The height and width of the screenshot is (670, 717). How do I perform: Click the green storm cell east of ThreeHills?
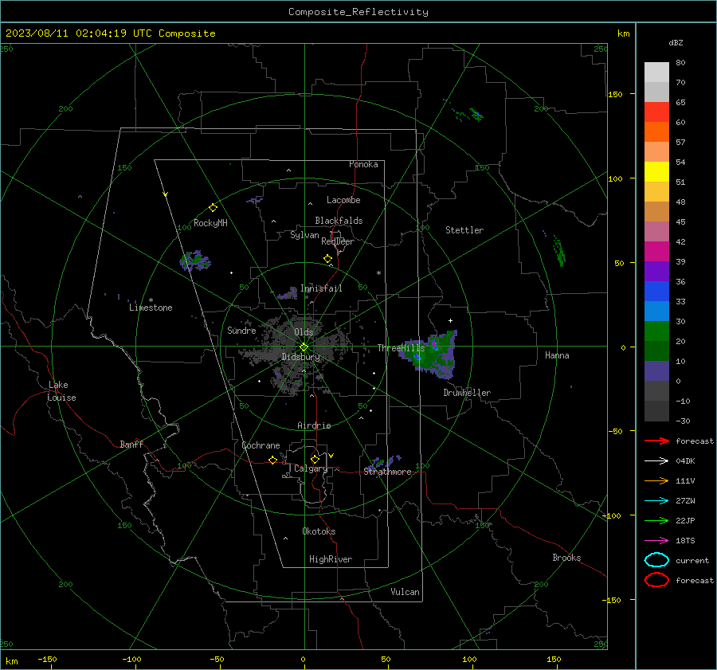[x=430, y=355]
